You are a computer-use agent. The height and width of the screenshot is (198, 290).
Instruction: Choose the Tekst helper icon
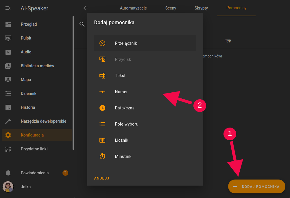[102, 76]
